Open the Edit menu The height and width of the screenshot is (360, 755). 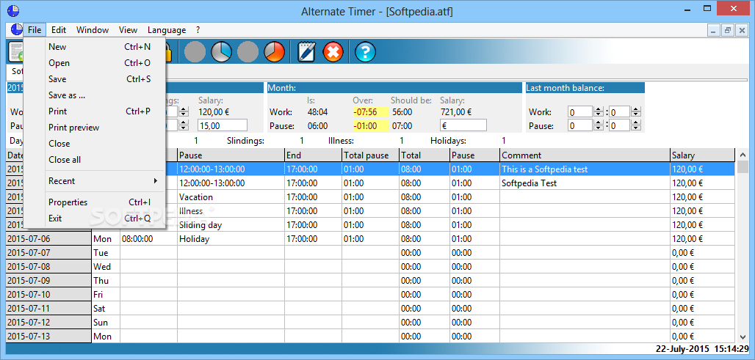pos(59,30)
